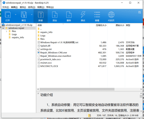Viewport: 144px width, 119px height.
Task: Click the status bar file count text
Action: 117,115
